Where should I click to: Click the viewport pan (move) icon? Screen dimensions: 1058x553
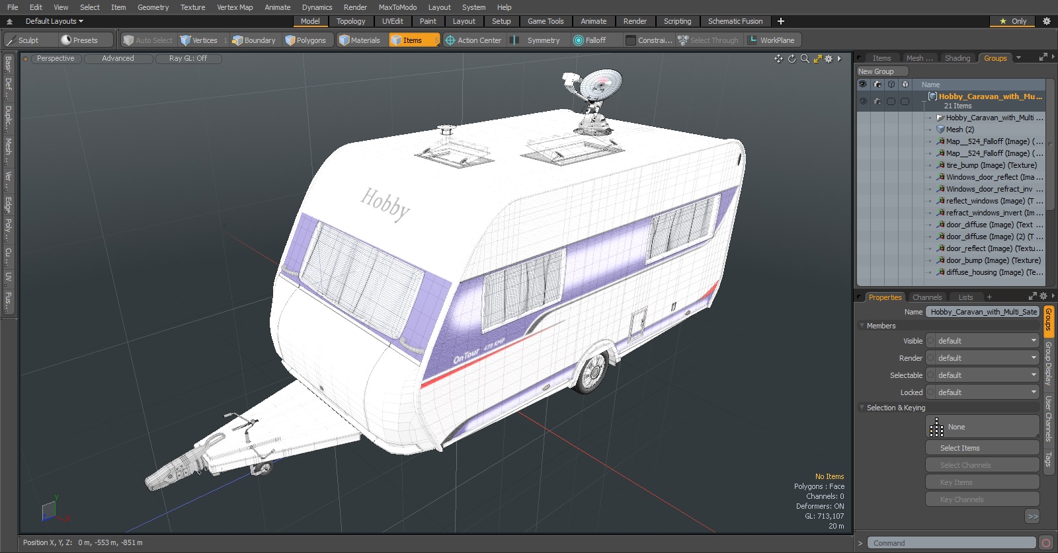click(x=778, y=59)
